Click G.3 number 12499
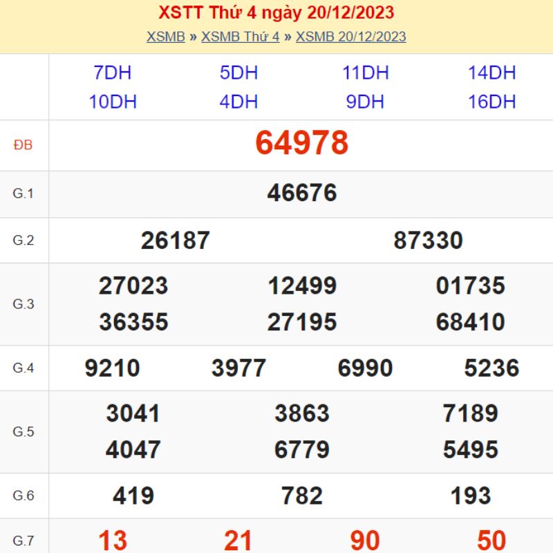Viewport: 553px width, 553px height. point(302,285)
